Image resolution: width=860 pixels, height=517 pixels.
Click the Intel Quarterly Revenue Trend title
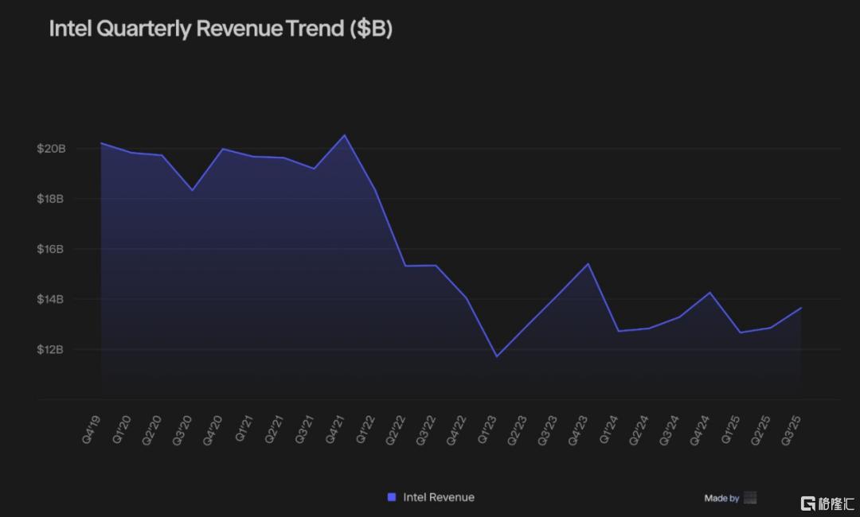coord(221,29)
